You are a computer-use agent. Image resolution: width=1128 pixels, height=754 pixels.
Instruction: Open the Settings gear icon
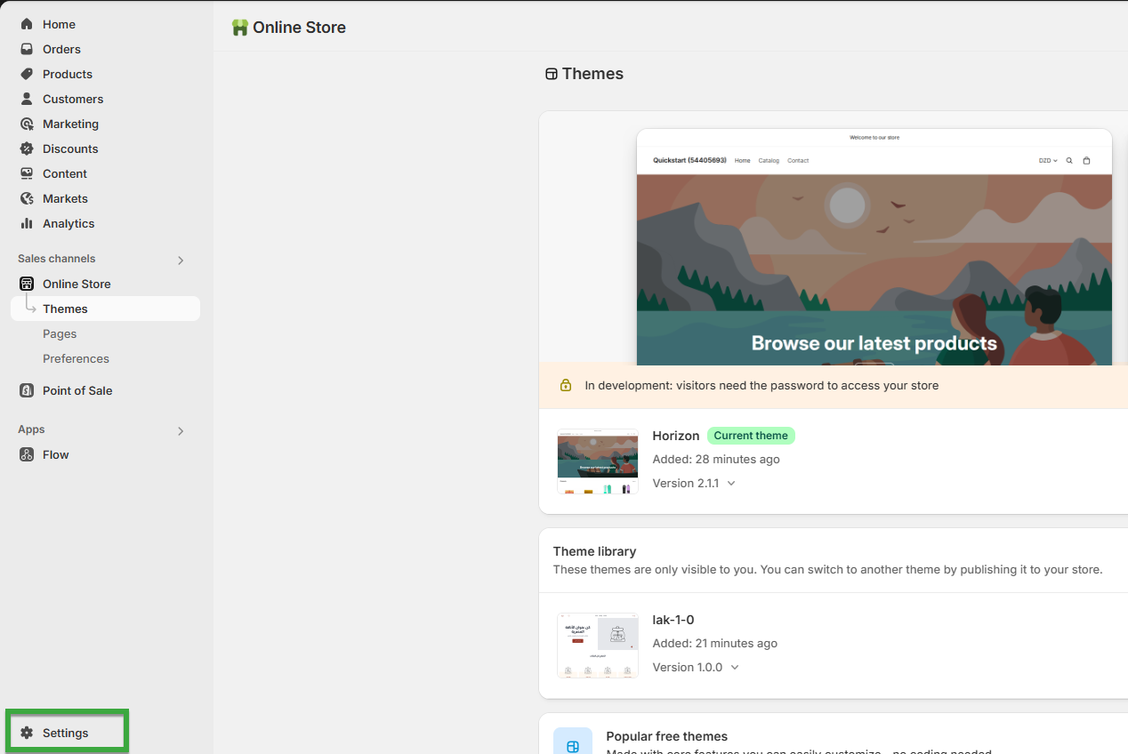coord(27,733)
